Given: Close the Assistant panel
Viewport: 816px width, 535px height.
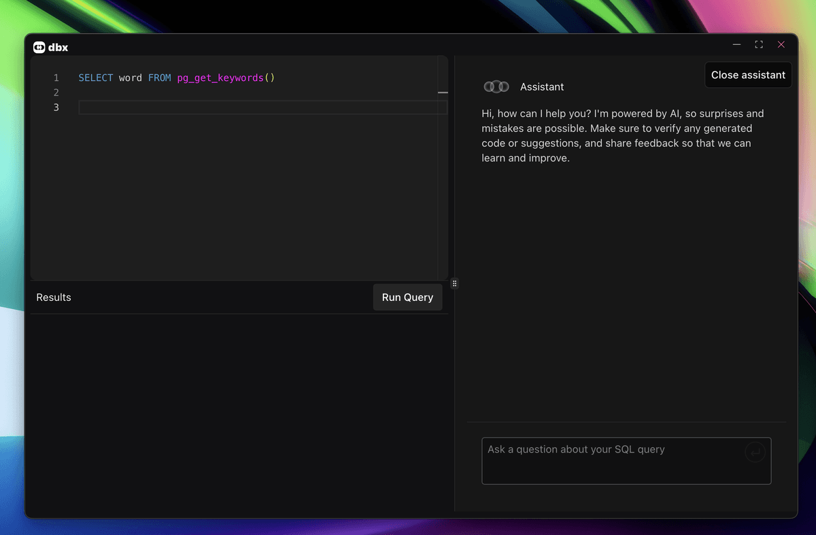Looking at the screenshot, I should 748,74.
